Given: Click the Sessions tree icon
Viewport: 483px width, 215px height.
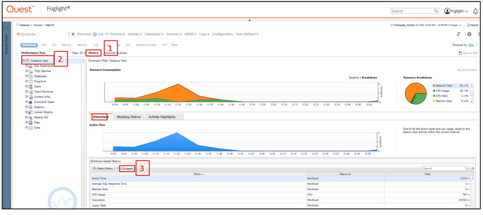Looking at the screenshot, I should pyautogui.click(x=31, y=107).
